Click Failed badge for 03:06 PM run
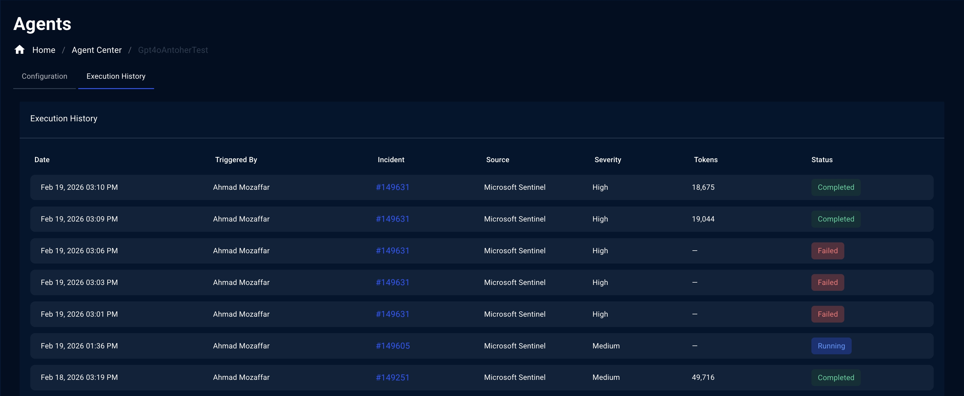Viewport: 964px width, 396px height. 827,251
